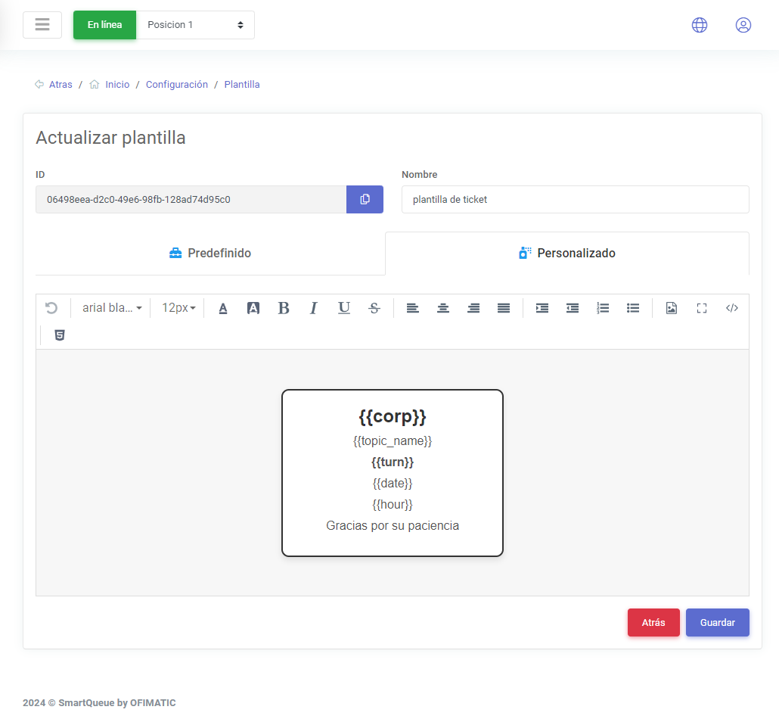Open the insert image tool
The image size is (779, 719).
pos(671,308)
